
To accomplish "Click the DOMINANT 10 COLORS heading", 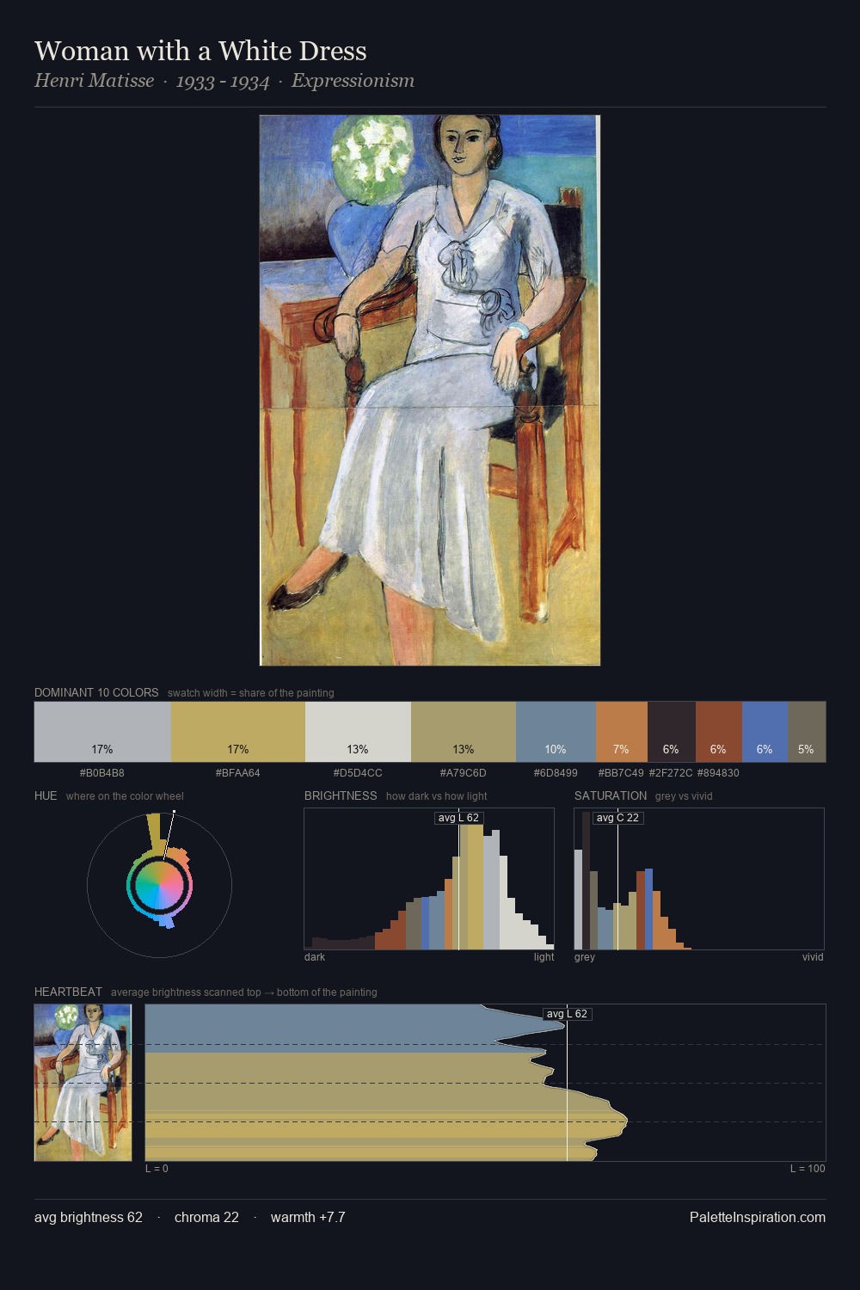I will coord(96,692).
